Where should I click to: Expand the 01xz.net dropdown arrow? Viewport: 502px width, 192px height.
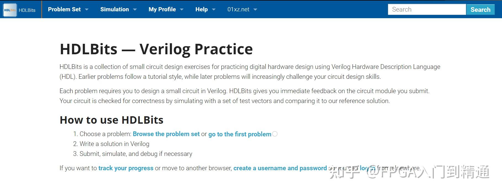[255, 10]
